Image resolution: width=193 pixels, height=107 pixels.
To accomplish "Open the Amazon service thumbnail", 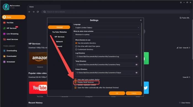I will pos(38,58).
